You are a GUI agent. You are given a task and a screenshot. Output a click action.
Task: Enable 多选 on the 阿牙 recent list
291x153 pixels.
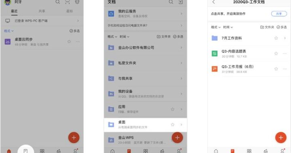[74, 31]
